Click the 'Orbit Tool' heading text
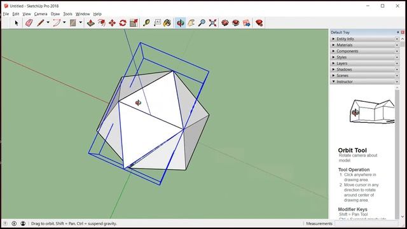The width and height of the screenshot is (407, 229). [x=352, y=150]
